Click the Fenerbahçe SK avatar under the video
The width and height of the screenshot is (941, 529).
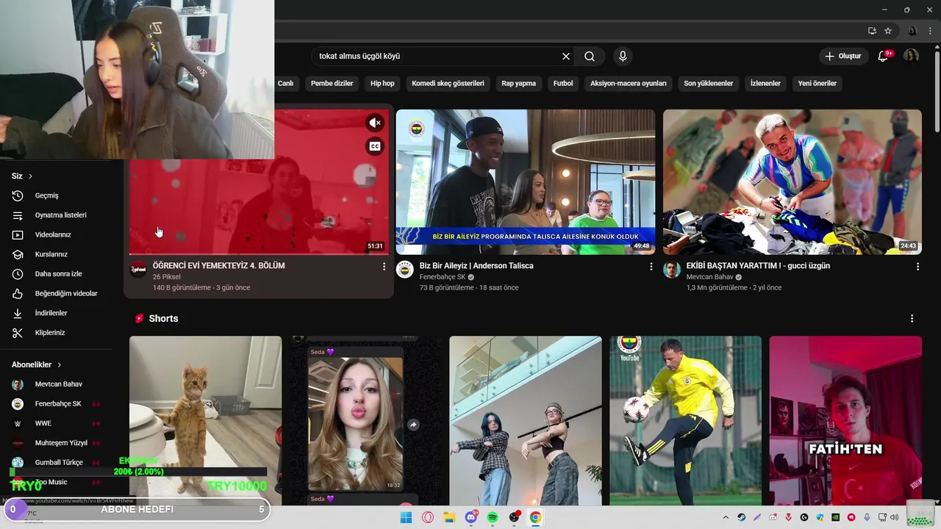tap(405, 270)
